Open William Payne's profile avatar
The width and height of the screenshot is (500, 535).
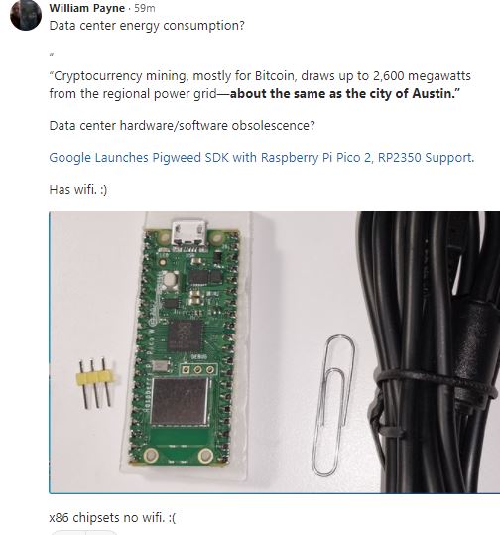tap(26, 15)
